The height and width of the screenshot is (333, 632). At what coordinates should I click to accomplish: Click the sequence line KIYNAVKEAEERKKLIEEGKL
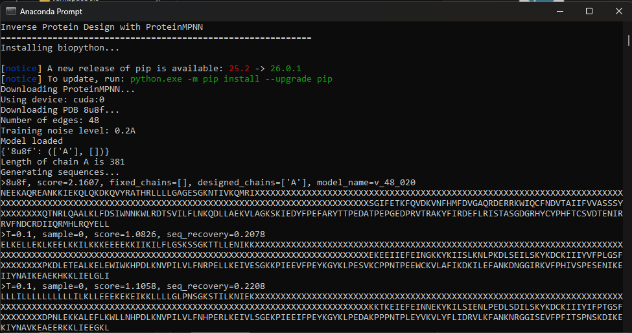[55, 328]
